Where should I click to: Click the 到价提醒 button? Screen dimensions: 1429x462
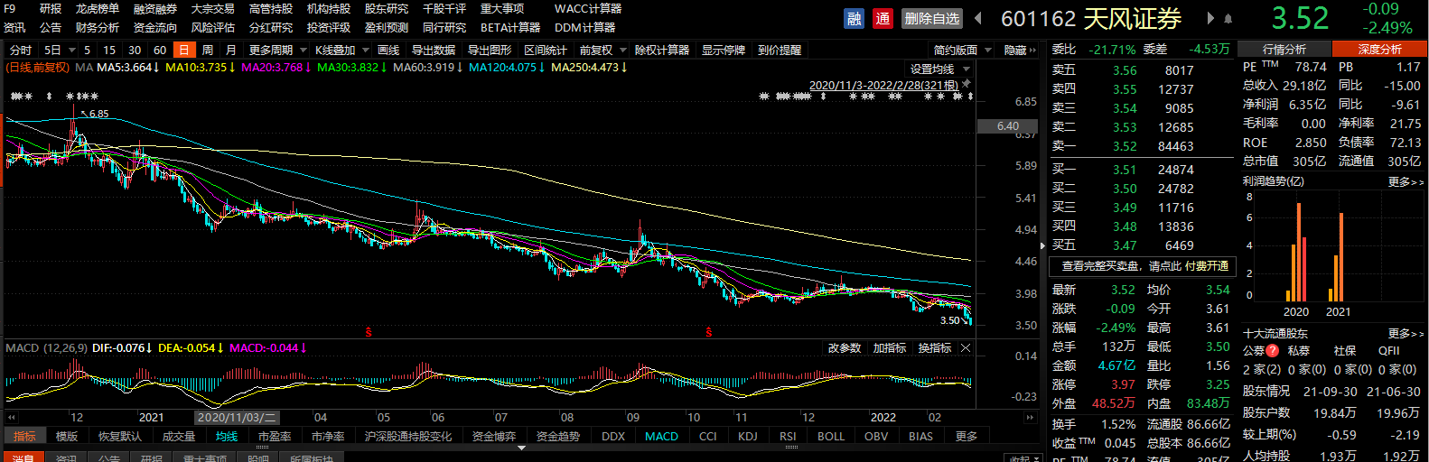780,51
